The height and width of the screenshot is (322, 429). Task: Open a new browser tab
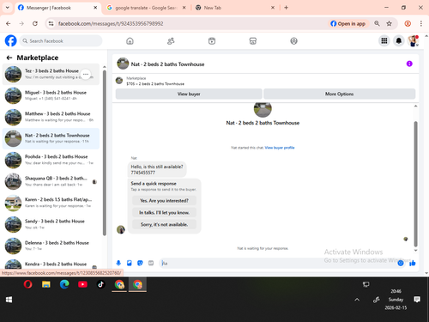286,8
